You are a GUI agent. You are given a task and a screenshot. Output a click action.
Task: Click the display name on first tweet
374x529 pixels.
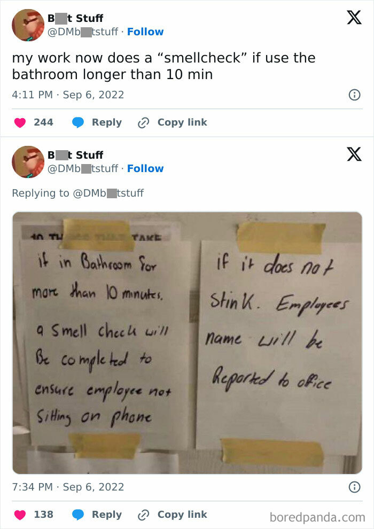[x=75, y=18]
